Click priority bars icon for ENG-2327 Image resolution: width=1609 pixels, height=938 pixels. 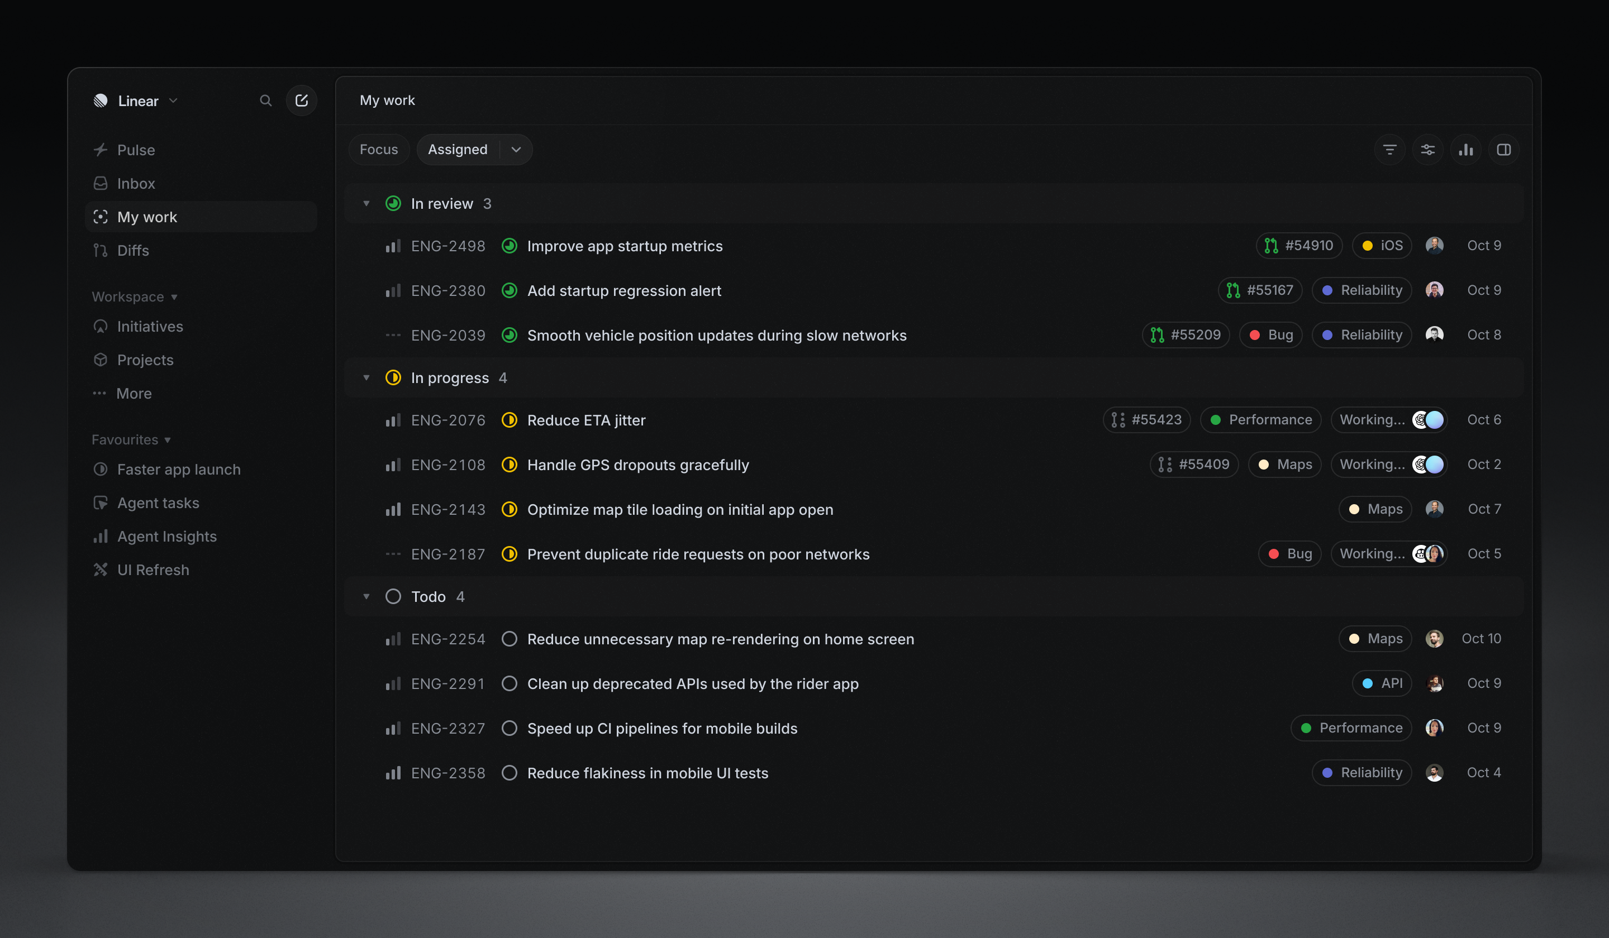click(x=393, y=728)
